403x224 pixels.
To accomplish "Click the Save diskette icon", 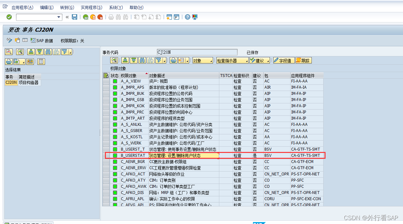I will [75, 17].
